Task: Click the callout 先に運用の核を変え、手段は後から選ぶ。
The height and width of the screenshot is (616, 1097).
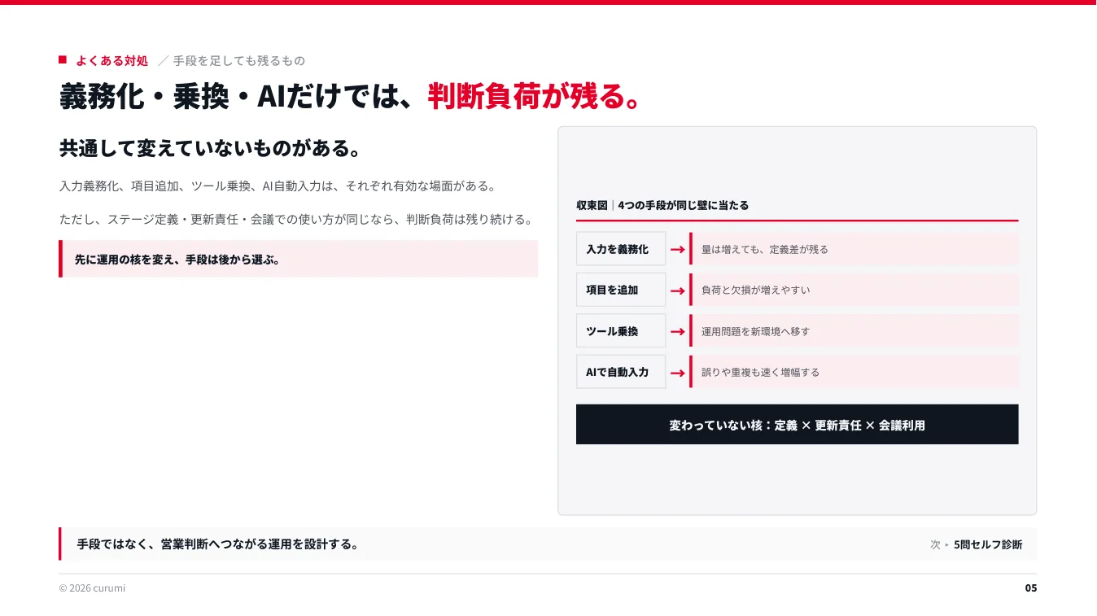Action: 299,259
